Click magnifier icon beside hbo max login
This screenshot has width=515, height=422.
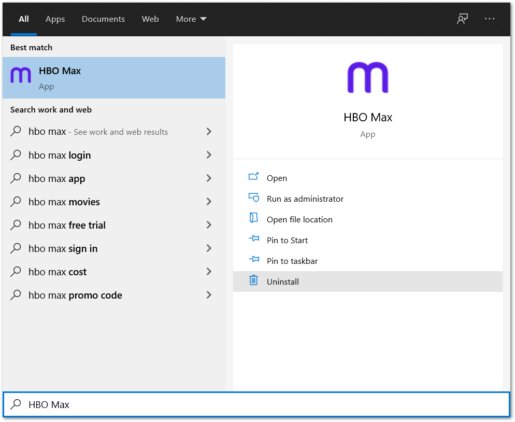pyautogui.click(x=16, y=155)
